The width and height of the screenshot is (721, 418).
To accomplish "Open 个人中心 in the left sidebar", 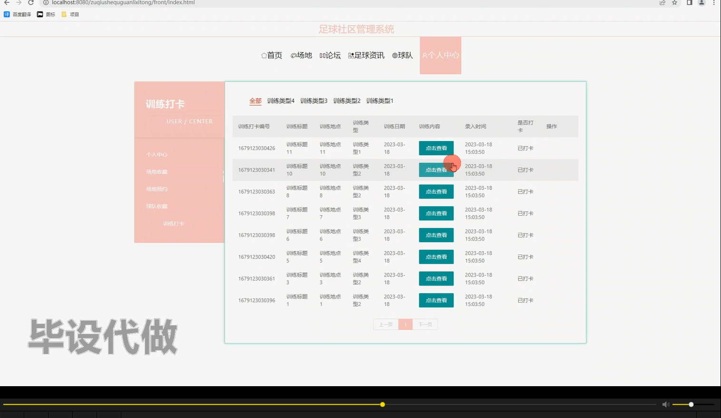I will (156, 154).
